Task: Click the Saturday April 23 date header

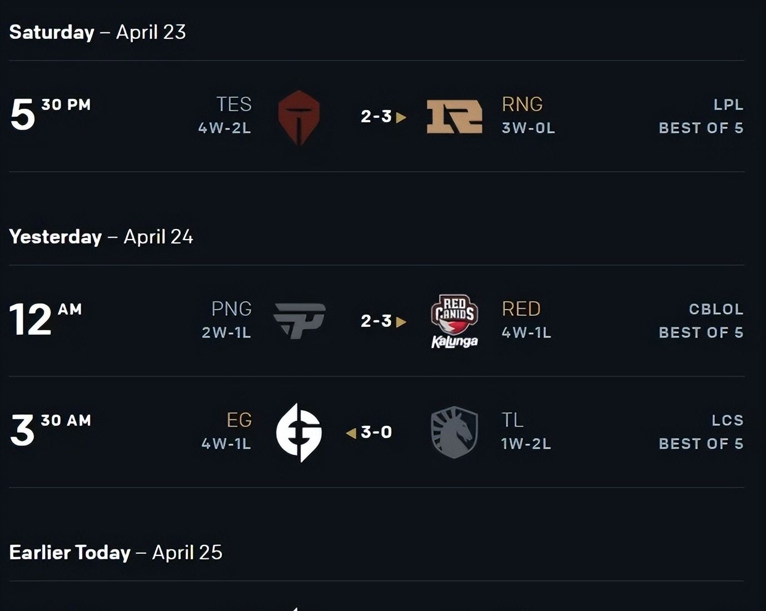Action: pyautogui.click(x=97, y=32)
